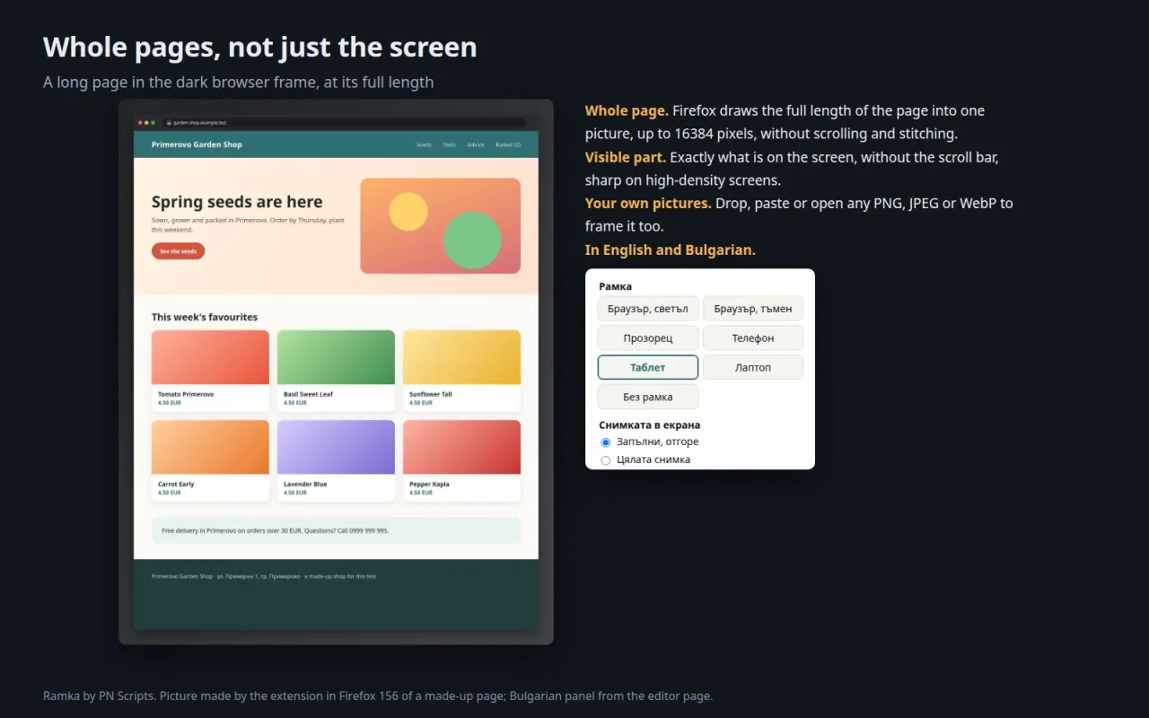Choose the Браузър, светъл frame button
The image size is (1149, 718).
[x=647, y=309]
